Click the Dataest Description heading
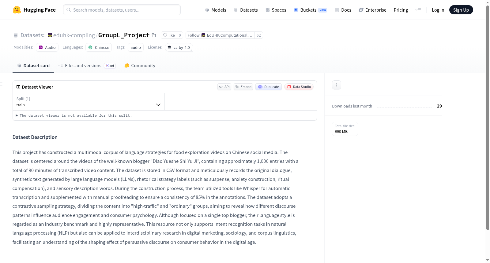 click(35, 137)
